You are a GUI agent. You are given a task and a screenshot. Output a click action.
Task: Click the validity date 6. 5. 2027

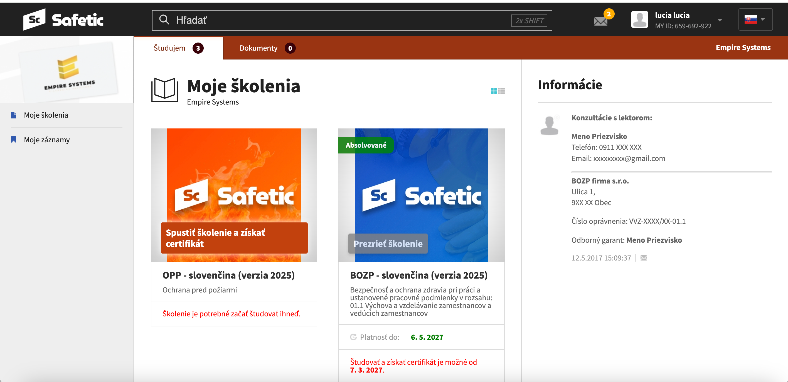427,337
